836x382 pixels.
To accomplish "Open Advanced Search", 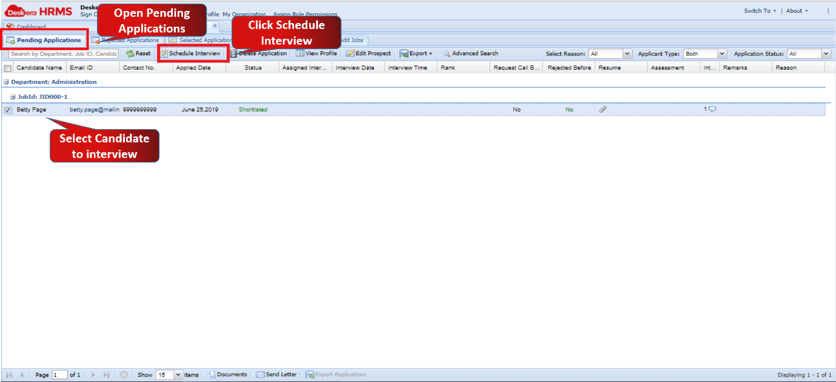I will [x=470, y=53].
